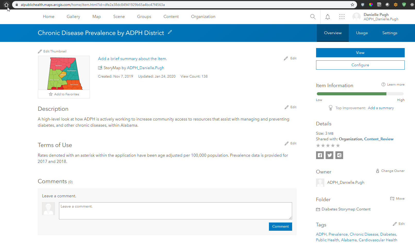
Task: Click Move folder button
Action: 397,199
